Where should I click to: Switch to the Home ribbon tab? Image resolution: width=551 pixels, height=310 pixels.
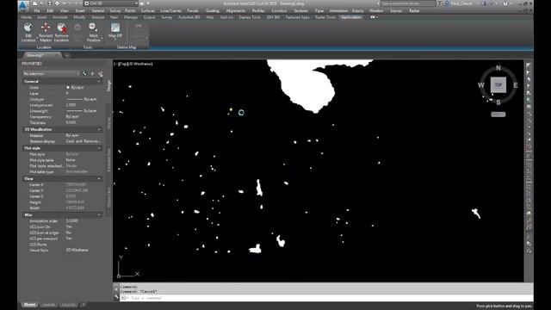(x=26, y=17)
